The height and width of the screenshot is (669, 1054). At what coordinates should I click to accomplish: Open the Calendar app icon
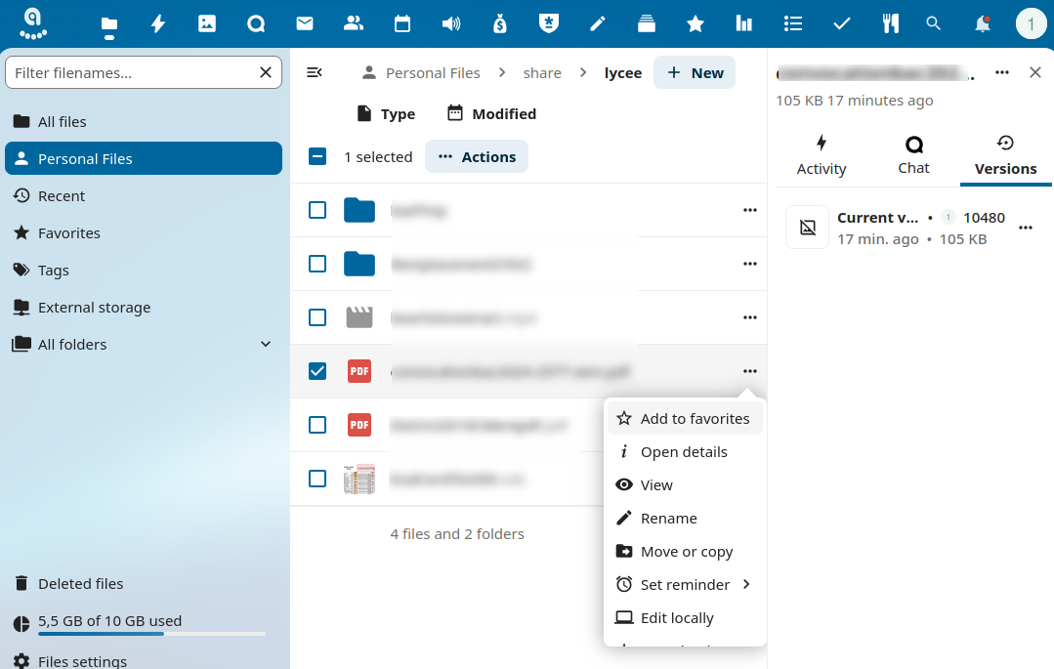(402, 24)
